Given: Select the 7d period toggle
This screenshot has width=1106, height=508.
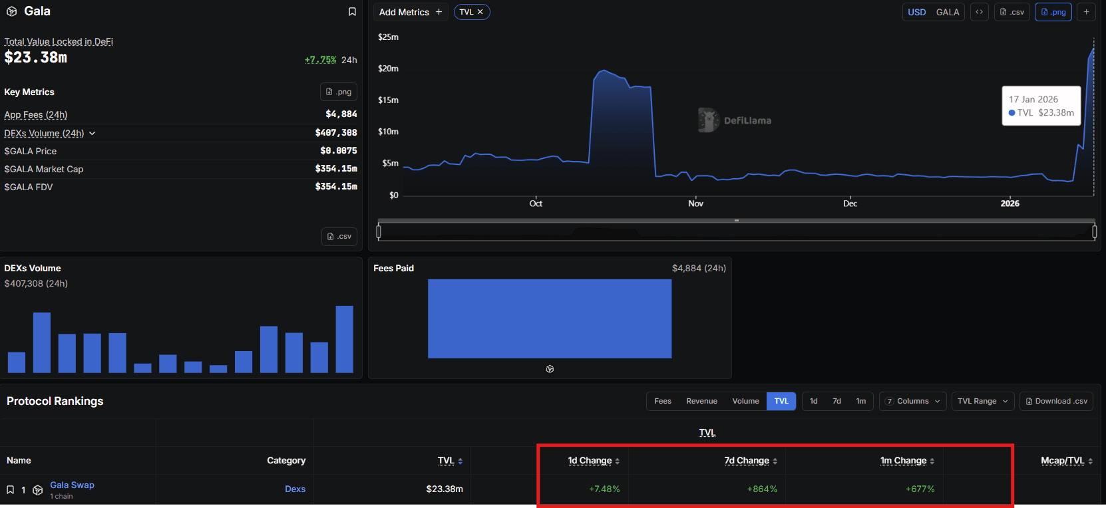Looking at the screenshot, I should point(836,401).
